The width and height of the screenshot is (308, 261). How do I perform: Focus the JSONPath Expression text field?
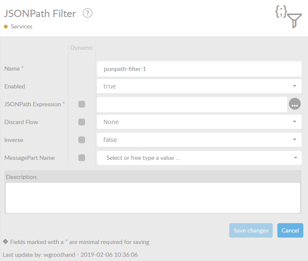[x=192, y=104]
